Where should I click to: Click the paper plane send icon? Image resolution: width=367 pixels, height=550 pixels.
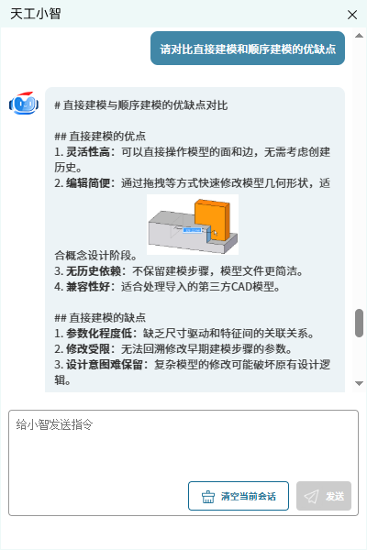tap(312, 496)
